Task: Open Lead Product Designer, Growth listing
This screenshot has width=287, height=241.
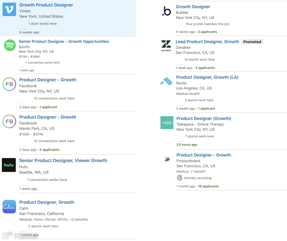Action: click(x=207, y=42)
